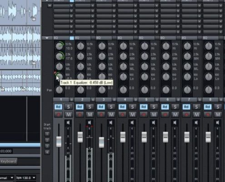Click channel 1's ML EQ knob
This screenshot has height=182, width=225.
[59, 66]
